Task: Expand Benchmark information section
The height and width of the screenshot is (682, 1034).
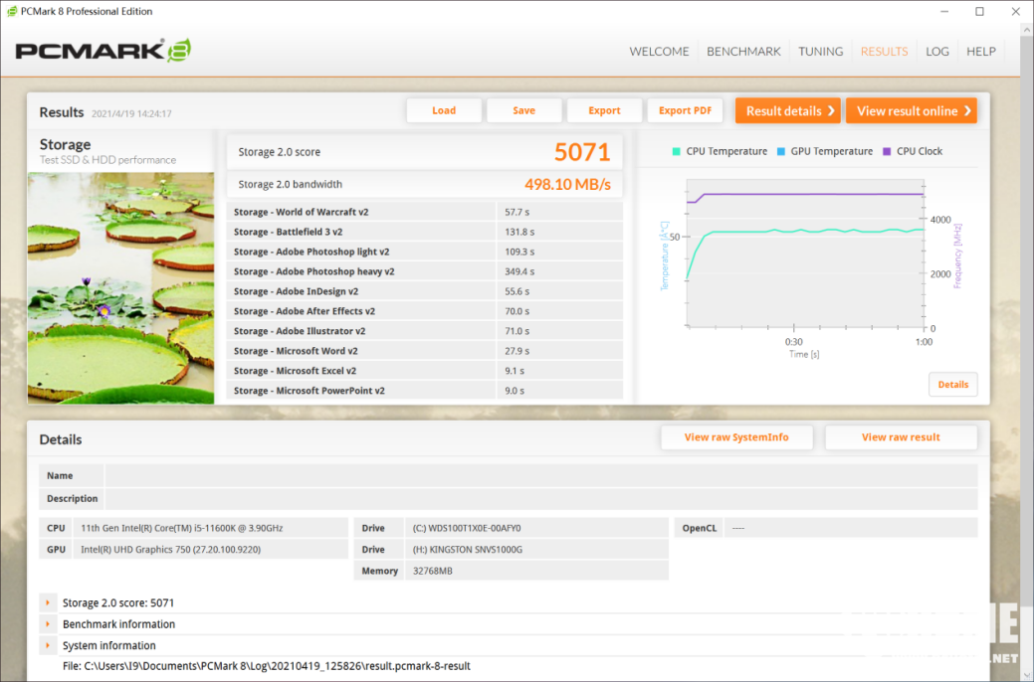Action: click(48, 624)
